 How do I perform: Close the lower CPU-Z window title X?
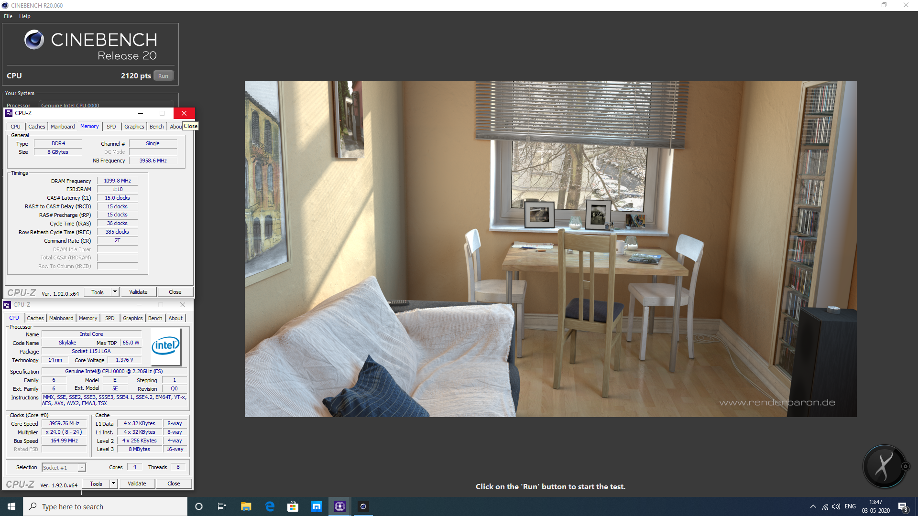[x=183, y=305]
